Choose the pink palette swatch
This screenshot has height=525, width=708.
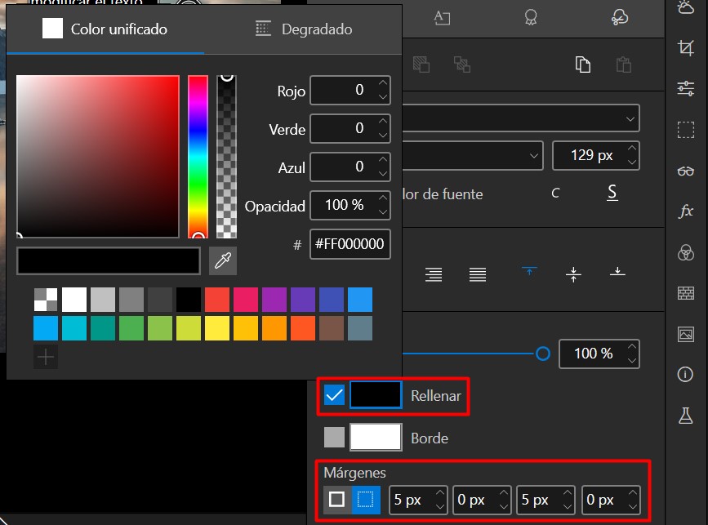pyautogui.click(x=246, y=300)
